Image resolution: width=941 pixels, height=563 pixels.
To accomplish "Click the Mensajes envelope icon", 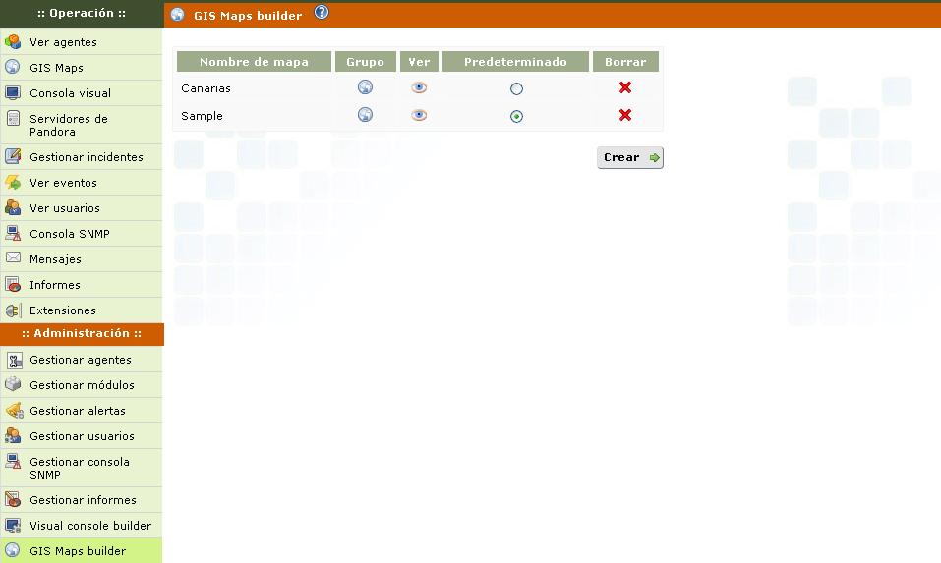I will (x=13, y=258).
